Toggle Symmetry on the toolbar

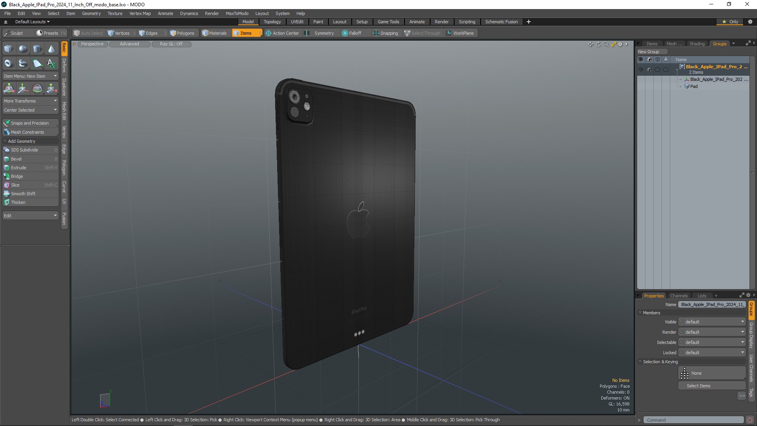(x=320, y=33)
